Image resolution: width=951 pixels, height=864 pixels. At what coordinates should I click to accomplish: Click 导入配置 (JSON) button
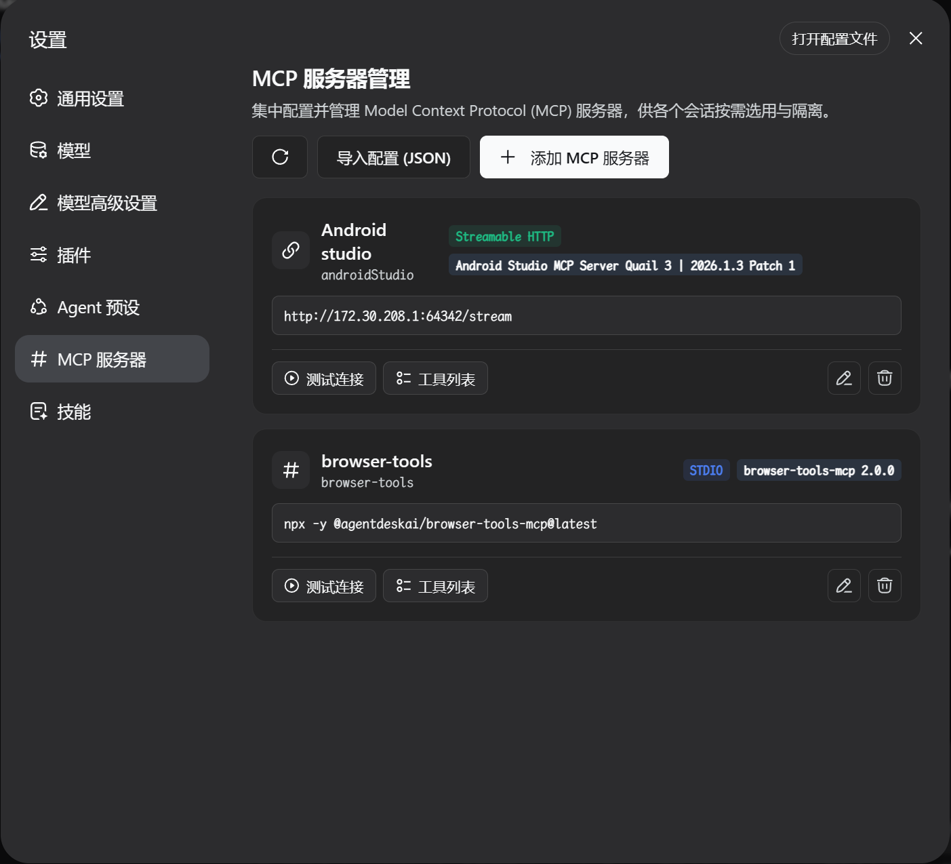394,157
